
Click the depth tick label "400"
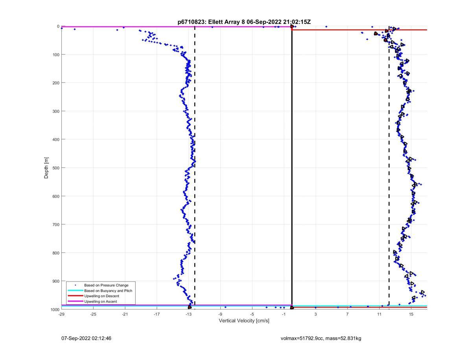click(56, 140)
